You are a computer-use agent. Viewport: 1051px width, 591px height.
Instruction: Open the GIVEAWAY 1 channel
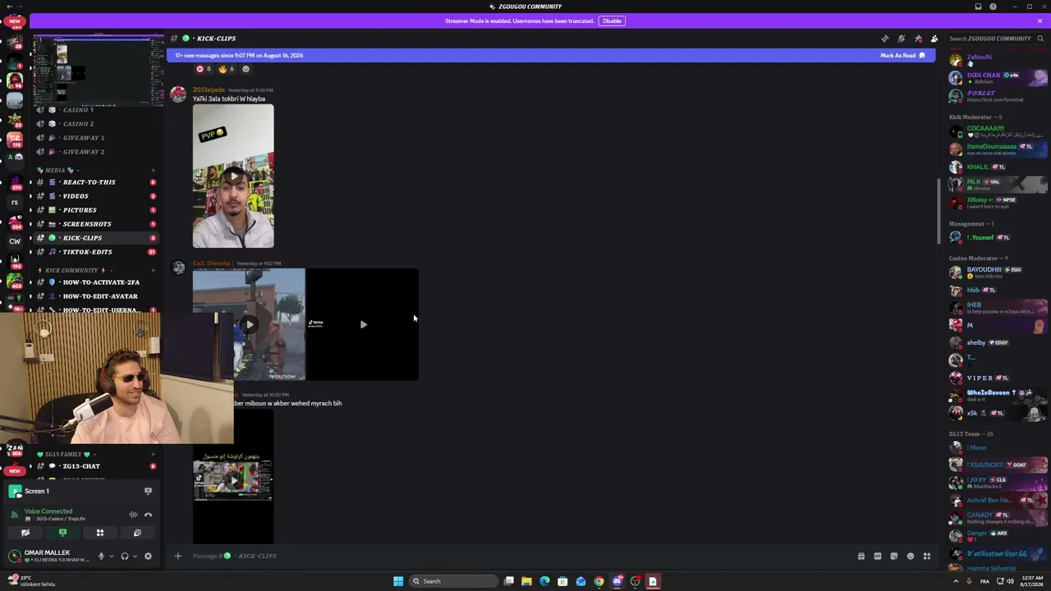tap(95, 138)
